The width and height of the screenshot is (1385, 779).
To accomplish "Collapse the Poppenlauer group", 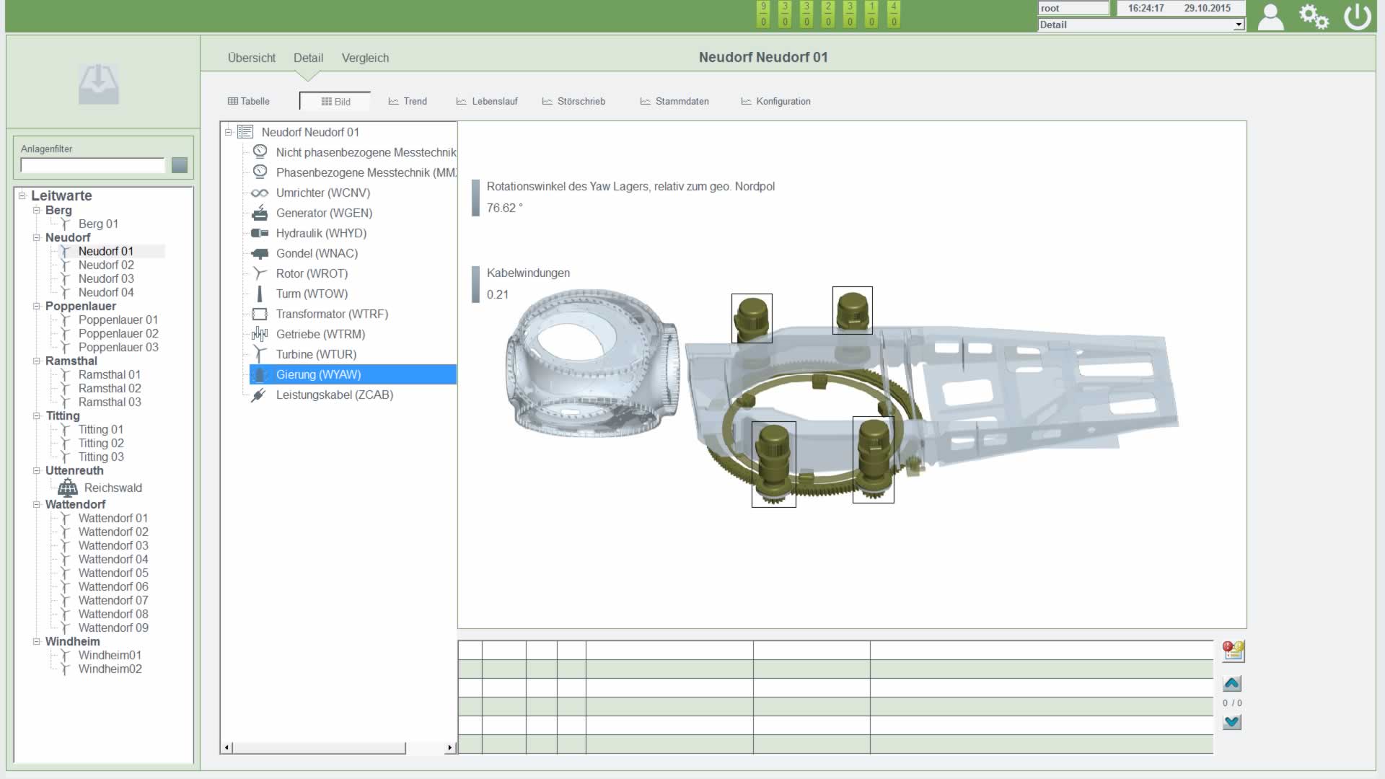I will coord(36,306).
